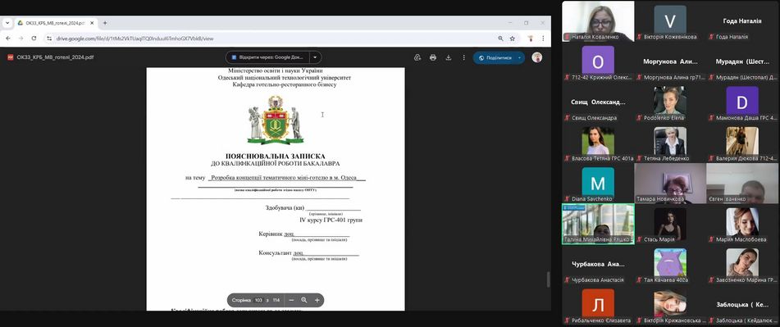This screenshot has height=327, width=780.
Task: Select Валерия Дюкова's participant tile
Action: point(742,143)
